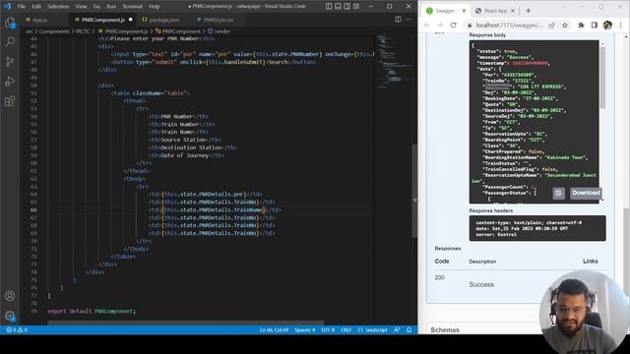630x354 pixels.
Task: Go back in the Chrome browser
Action: [x=427, y=25]
